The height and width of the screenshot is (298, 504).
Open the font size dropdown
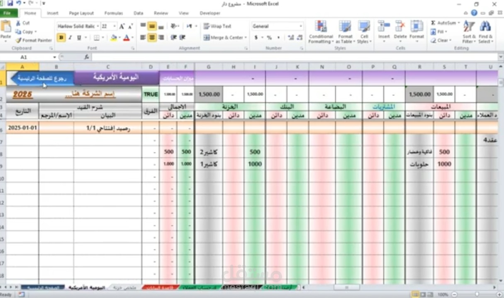pyautogui.click(x=114, y=26)
